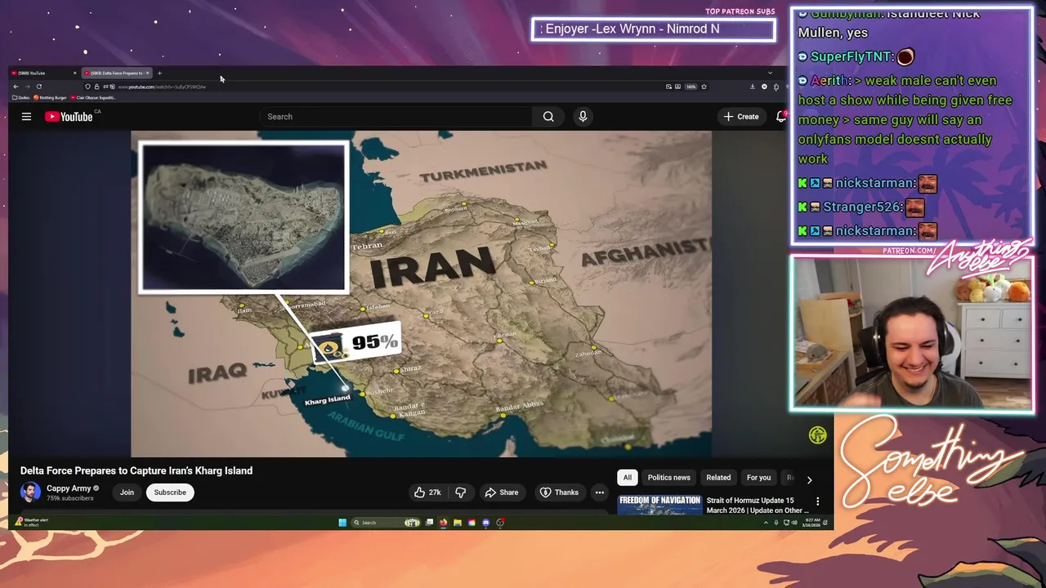
Task: Open Cappy Army channel name link
Action: click(x=69, y=488)
